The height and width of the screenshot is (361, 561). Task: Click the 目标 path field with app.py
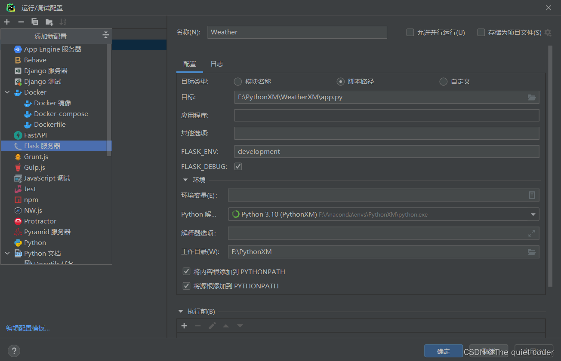[x=387, y=97]
